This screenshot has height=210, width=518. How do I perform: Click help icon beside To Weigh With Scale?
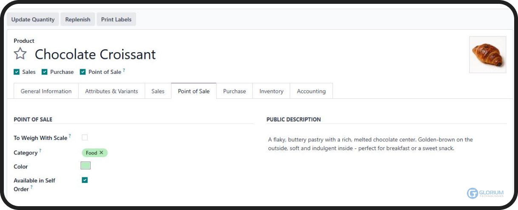(x=70, y=136)
